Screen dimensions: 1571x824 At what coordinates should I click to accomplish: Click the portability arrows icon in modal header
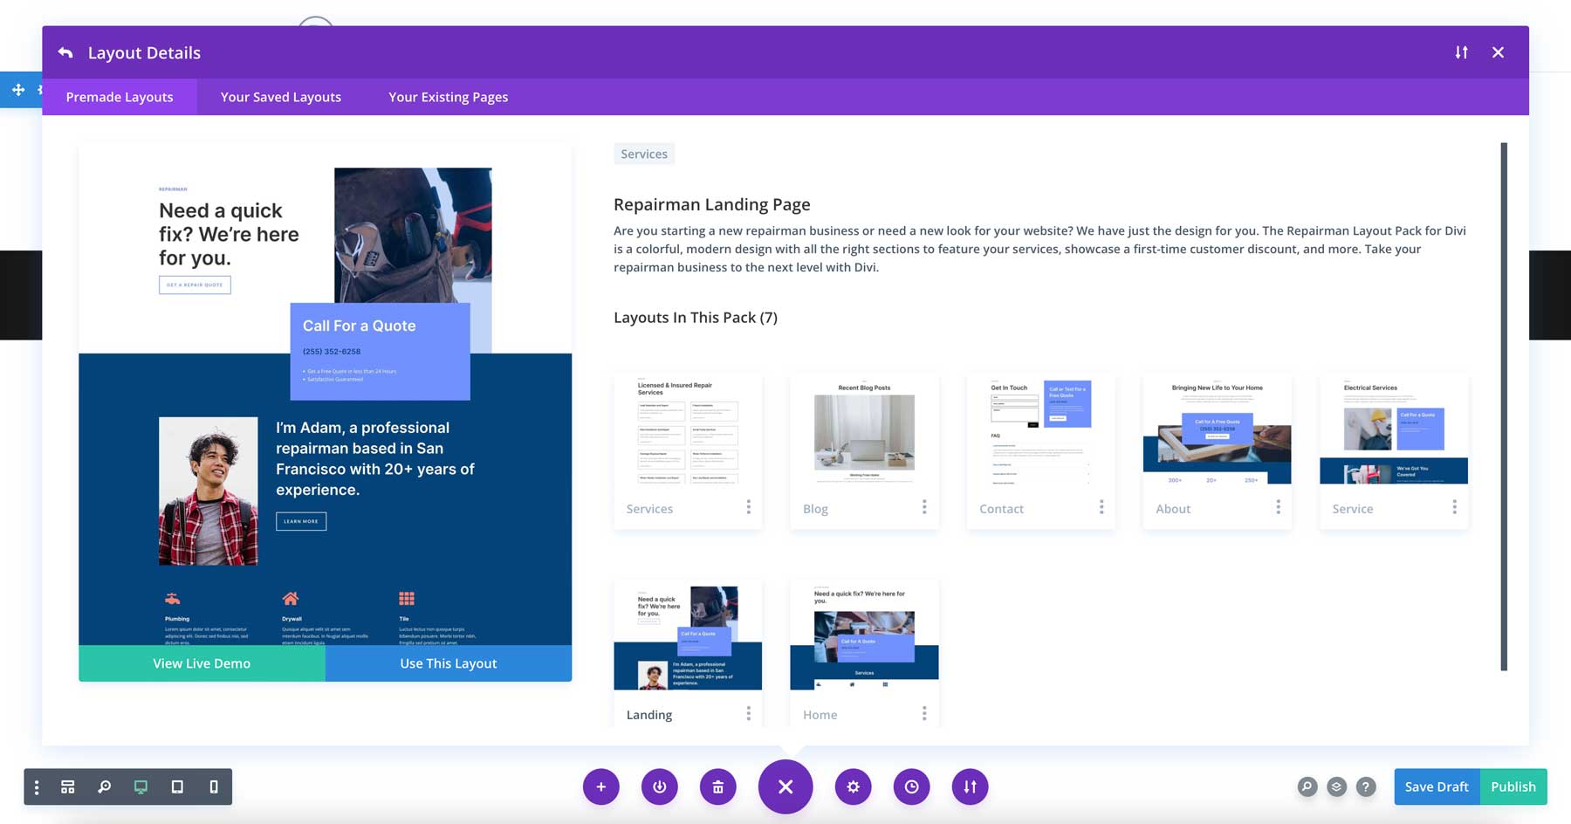pos(1461,52)
